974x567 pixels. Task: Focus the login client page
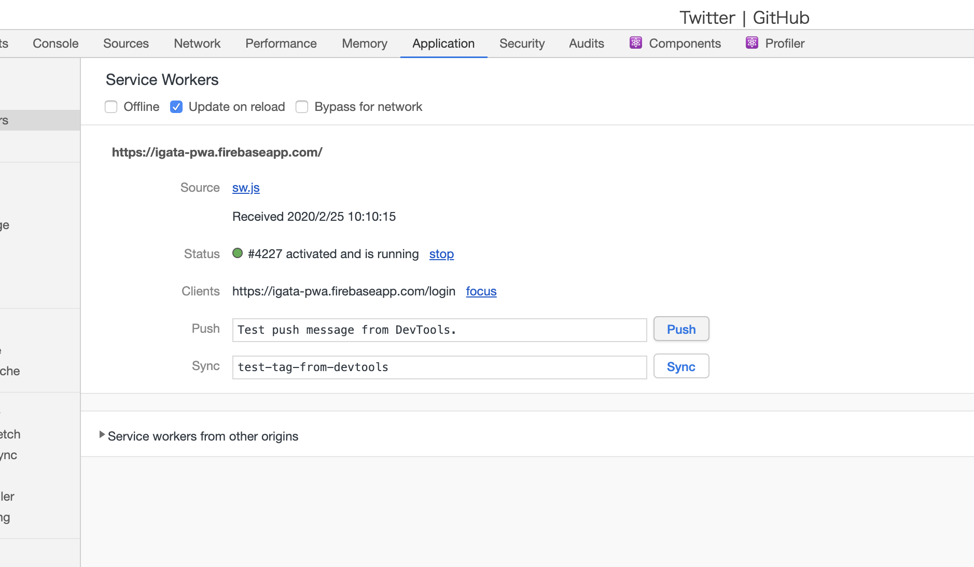(x=481, y=291)
